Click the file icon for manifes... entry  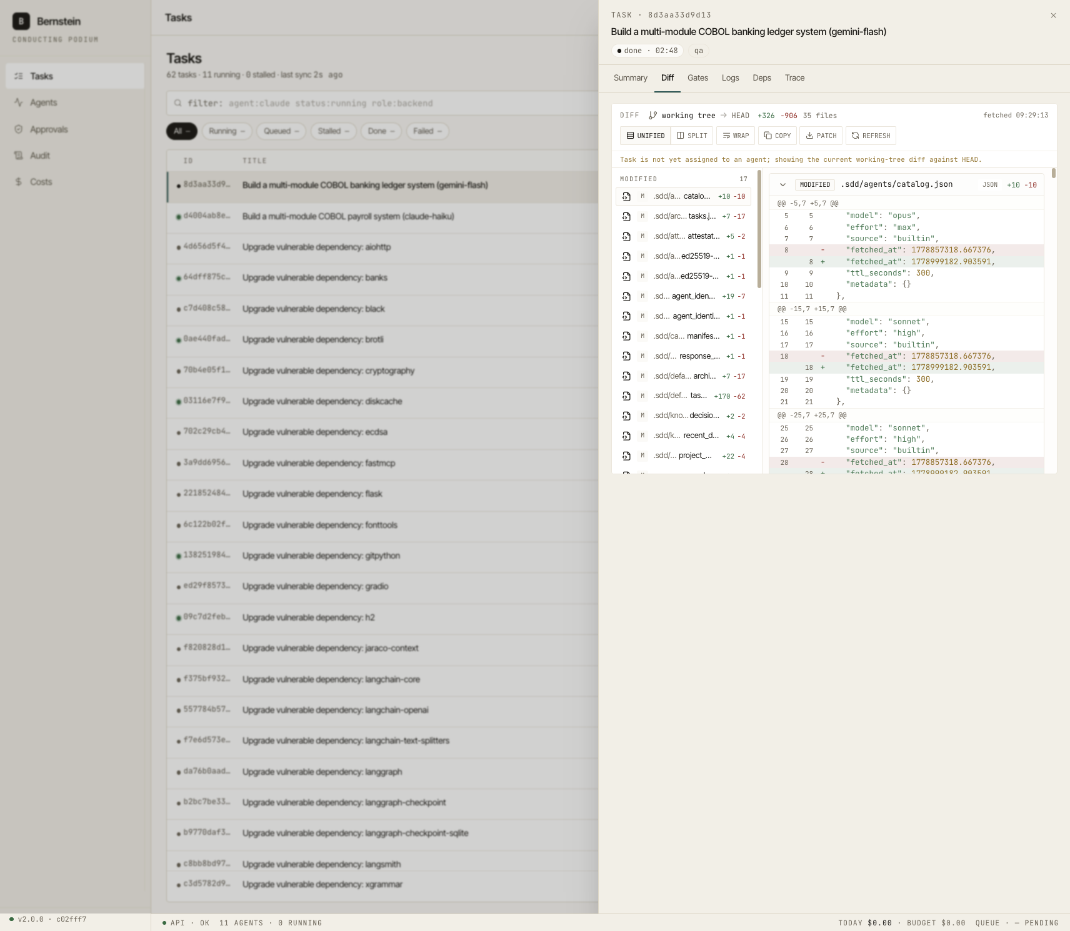626,336
